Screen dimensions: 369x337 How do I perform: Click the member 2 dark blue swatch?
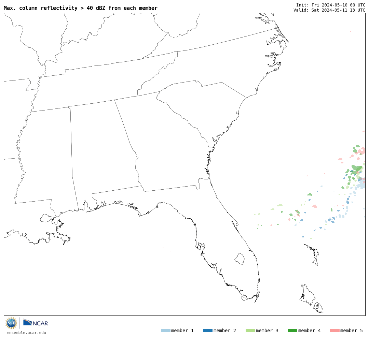[208, 331]
